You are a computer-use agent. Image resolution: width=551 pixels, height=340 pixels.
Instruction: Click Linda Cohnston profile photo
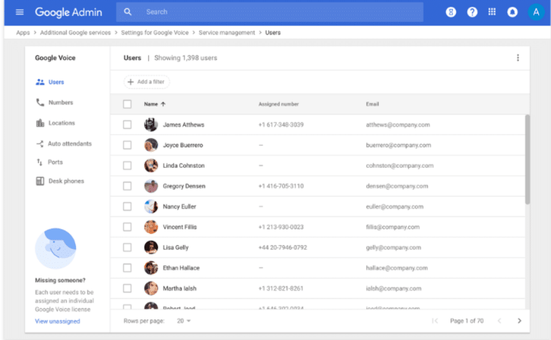151,166
